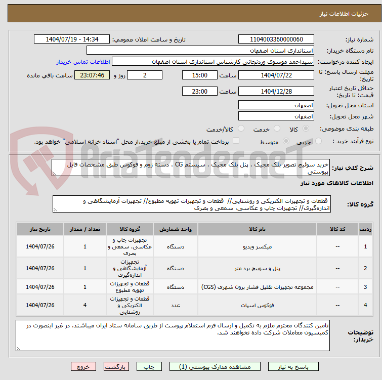Click the توضیحات خریدار text area

coord(173,335)
